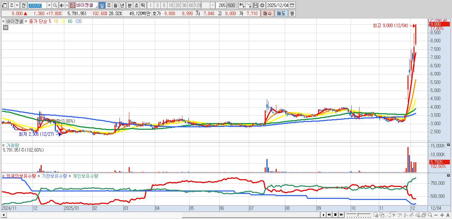This screenshot has width=452, height=219.
Task: Select the 20 interval button
Action: point(177,5)
